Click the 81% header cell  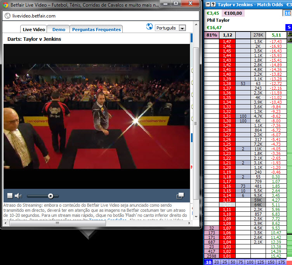coord(212,35)
